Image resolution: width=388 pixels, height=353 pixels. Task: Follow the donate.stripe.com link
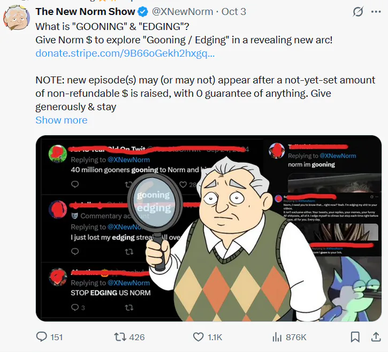(125, 53)
